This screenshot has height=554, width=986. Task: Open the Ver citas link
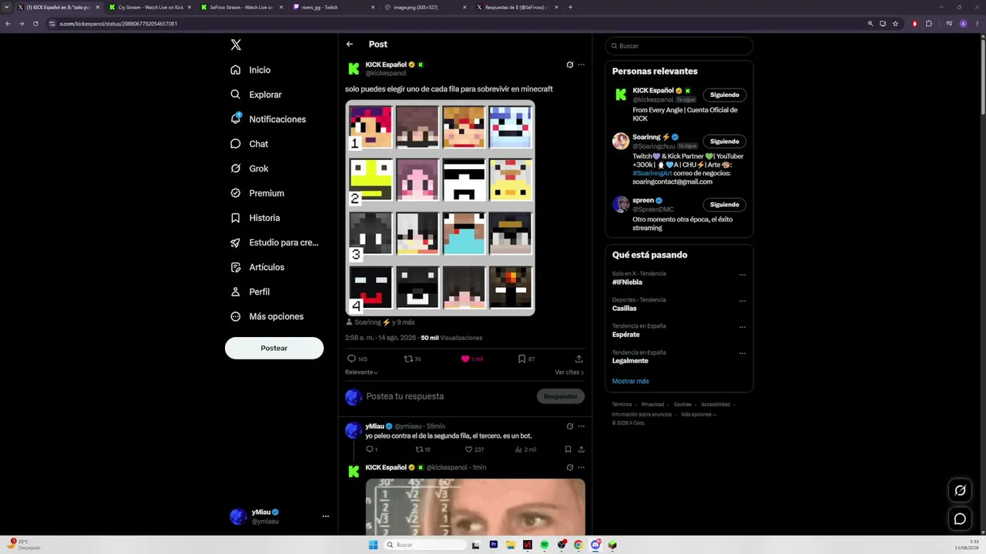569,372
